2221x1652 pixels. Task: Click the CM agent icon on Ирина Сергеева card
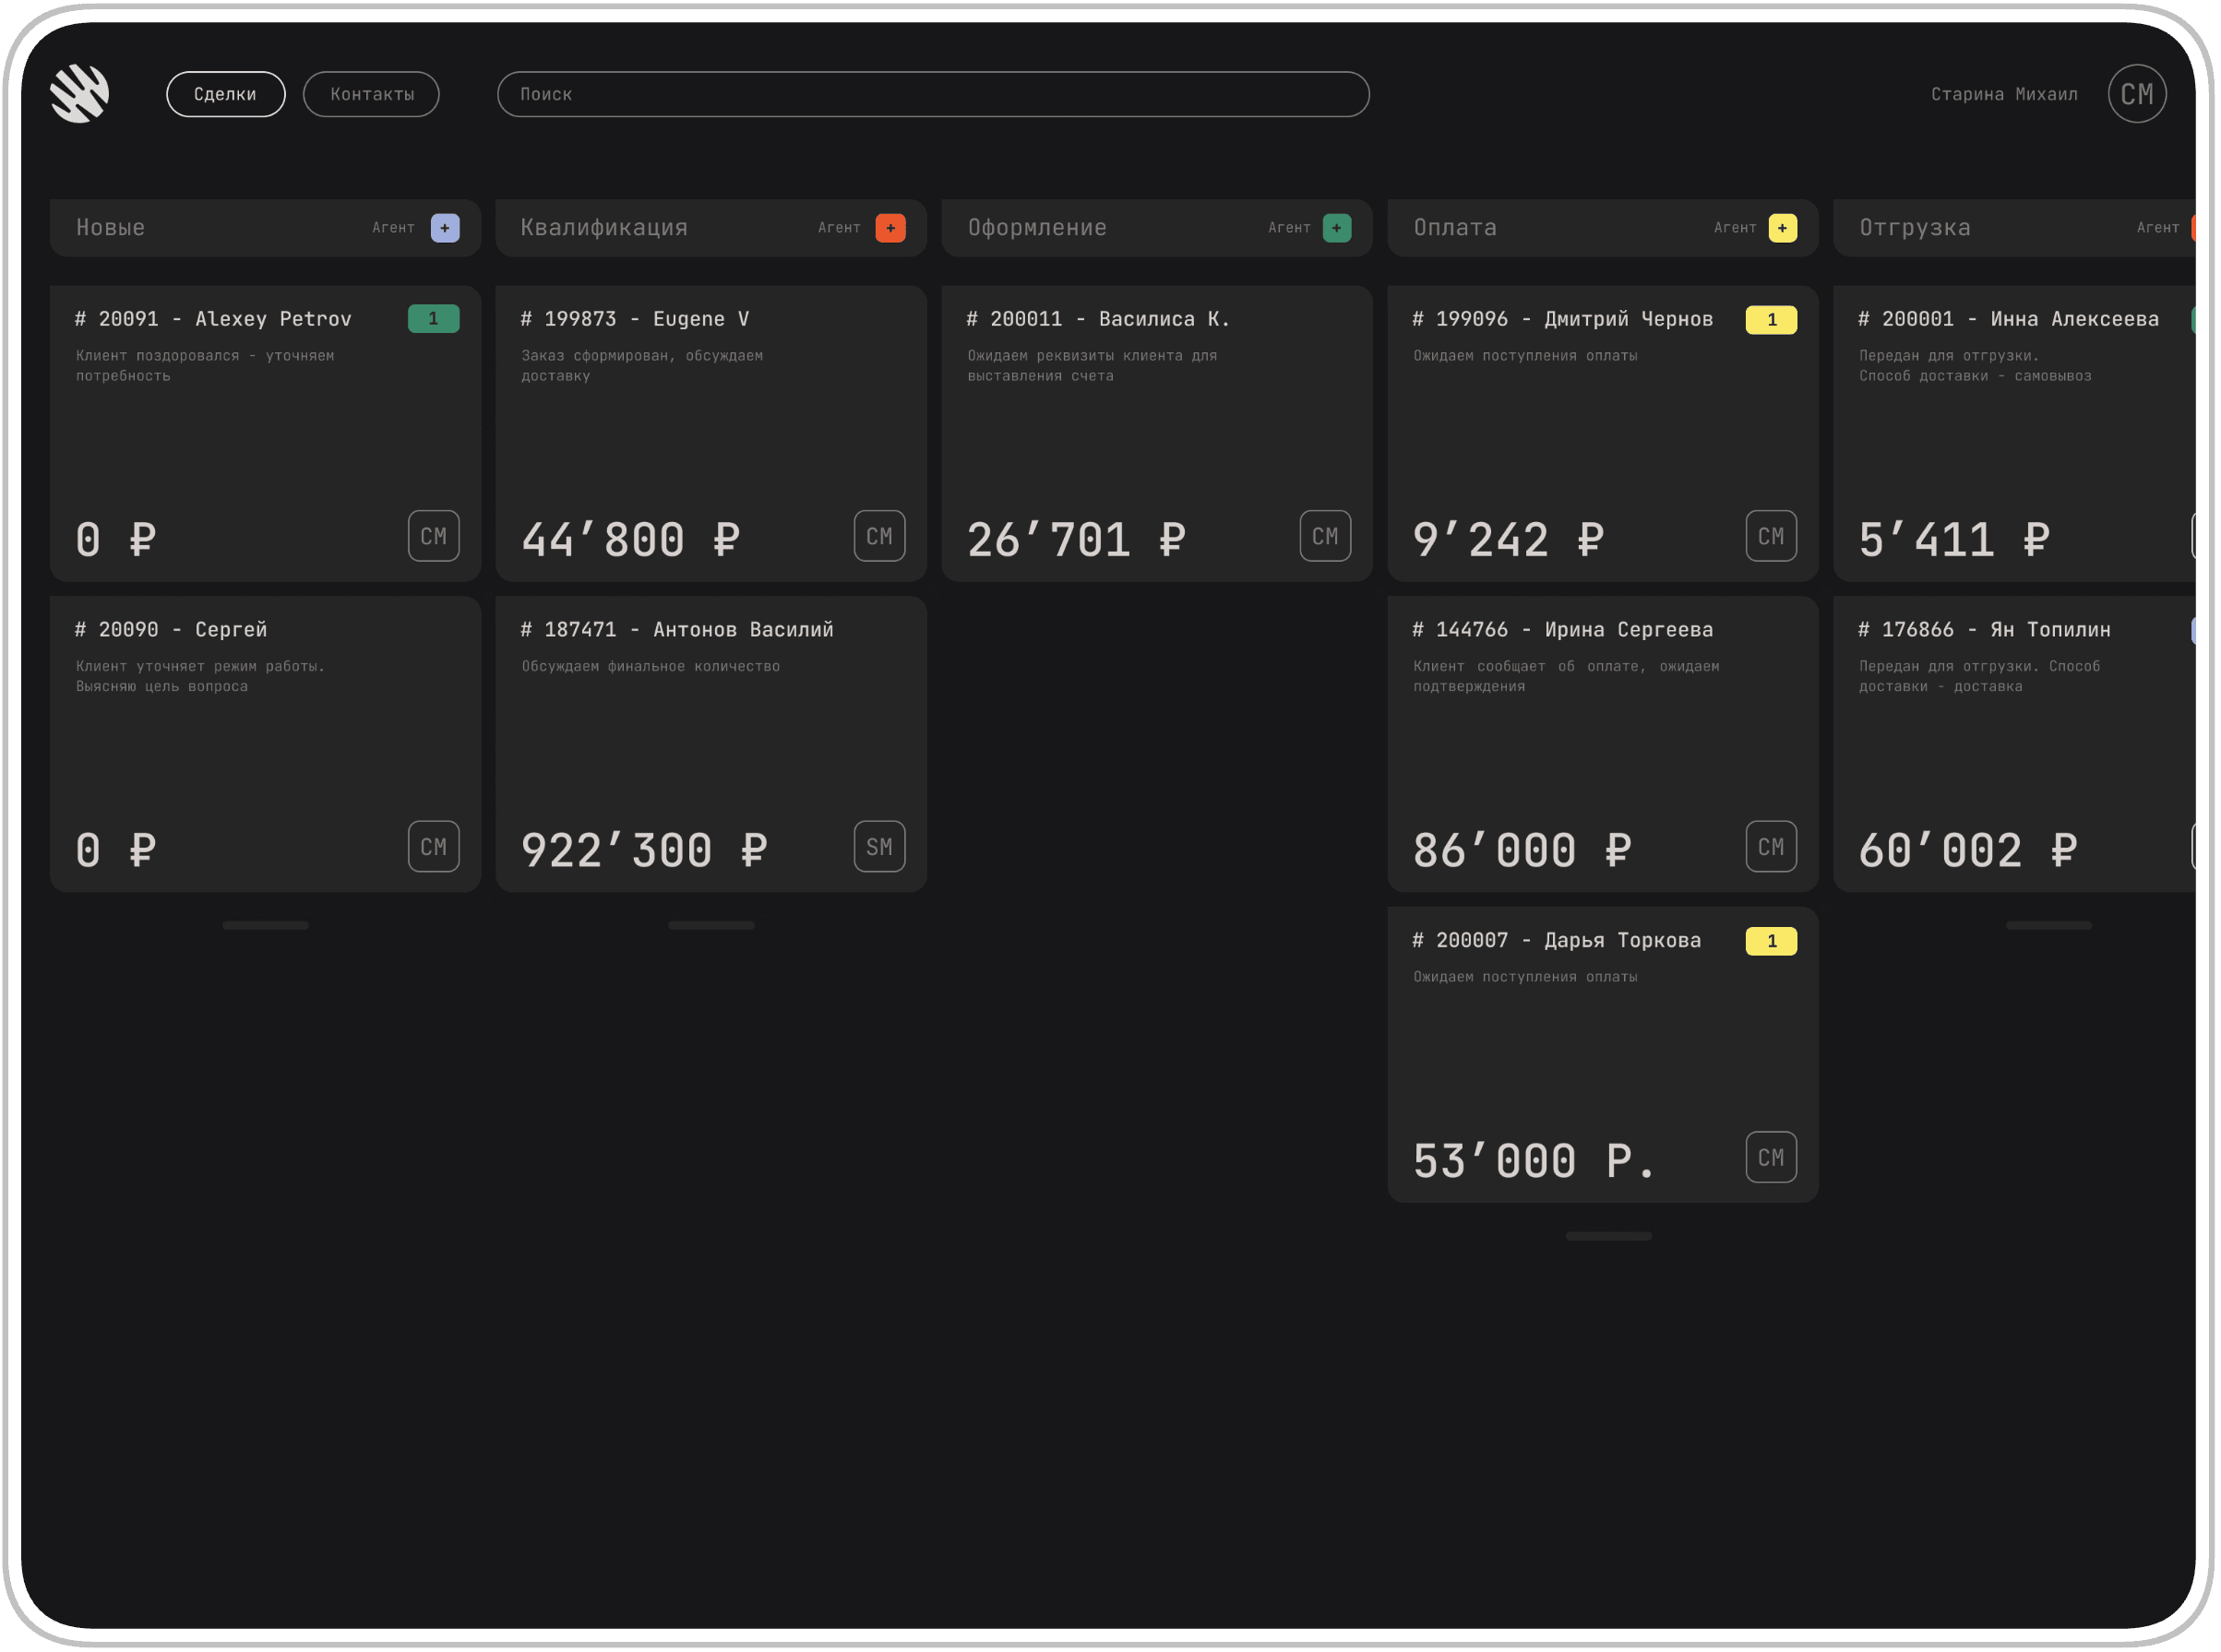pyautogui.click(x=1771, y=846)
